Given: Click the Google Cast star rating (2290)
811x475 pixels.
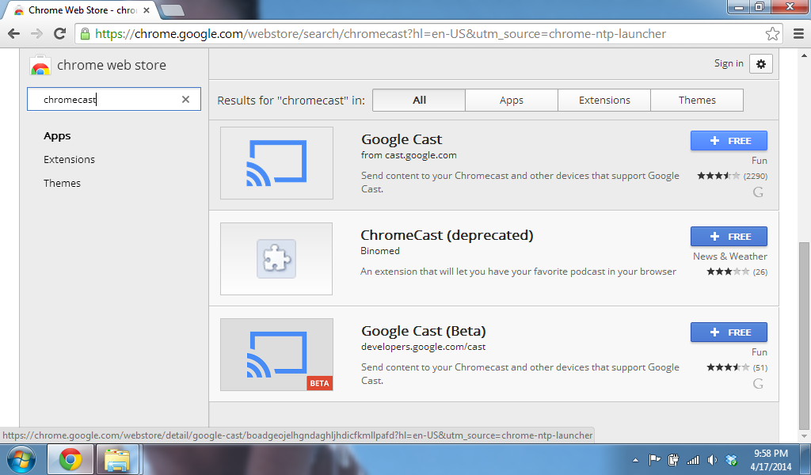Looking at the screenshot, I should [x=732, y=176].
